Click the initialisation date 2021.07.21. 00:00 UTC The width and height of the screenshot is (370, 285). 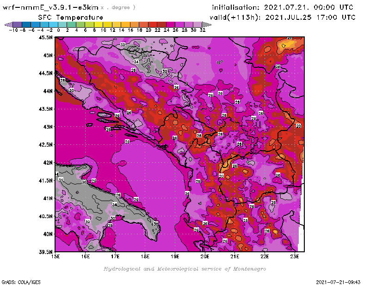[x=308, y=7]
